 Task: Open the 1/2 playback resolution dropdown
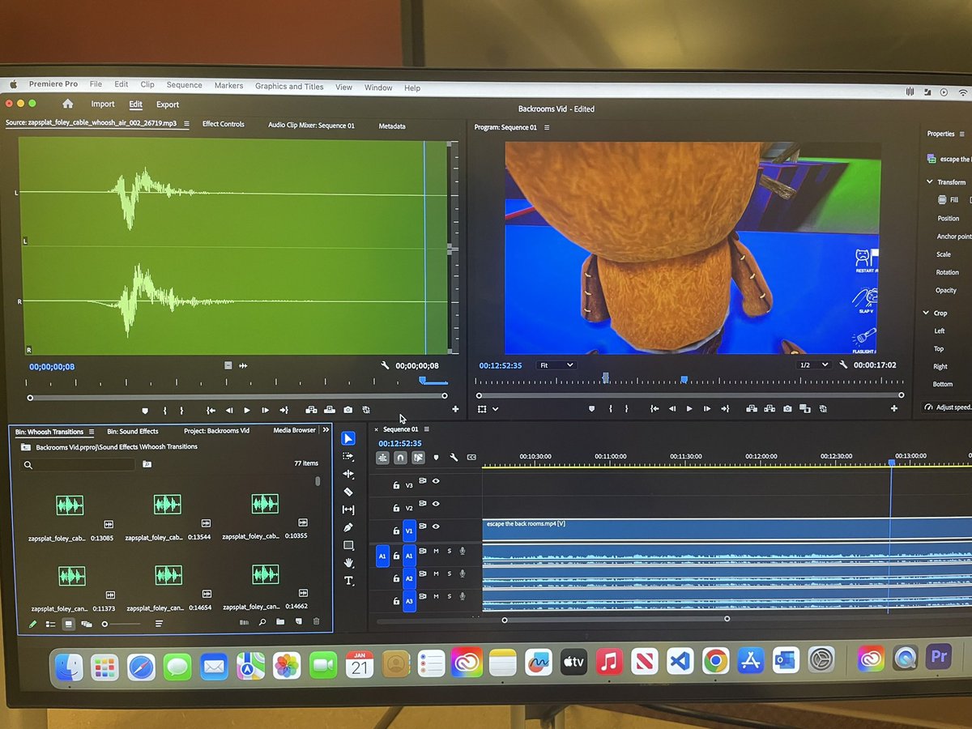click(812, 365)
